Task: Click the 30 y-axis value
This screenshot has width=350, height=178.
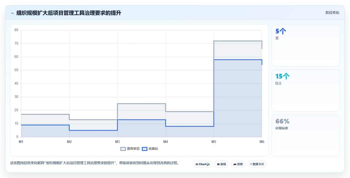Action: tap(16, 97)
